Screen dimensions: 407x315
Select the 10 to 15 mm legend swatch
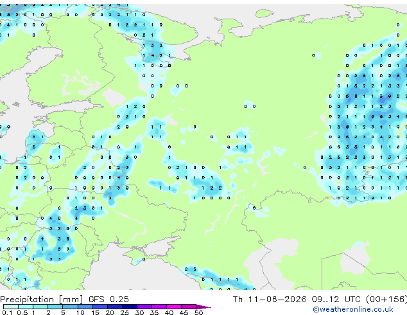85,307
